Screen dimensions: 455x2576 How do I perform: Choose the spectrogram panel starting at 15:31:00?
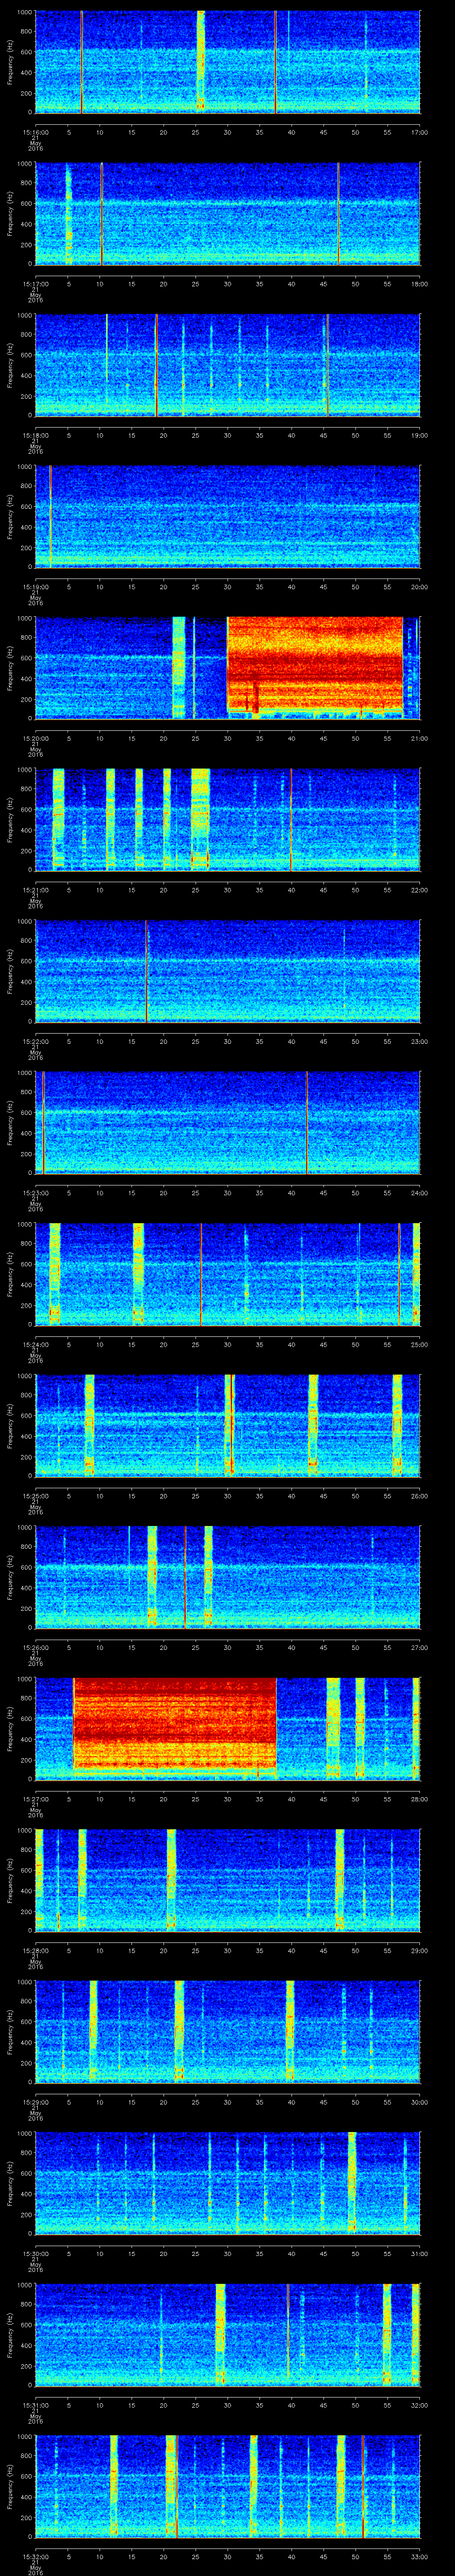(x=228, y=2335)
